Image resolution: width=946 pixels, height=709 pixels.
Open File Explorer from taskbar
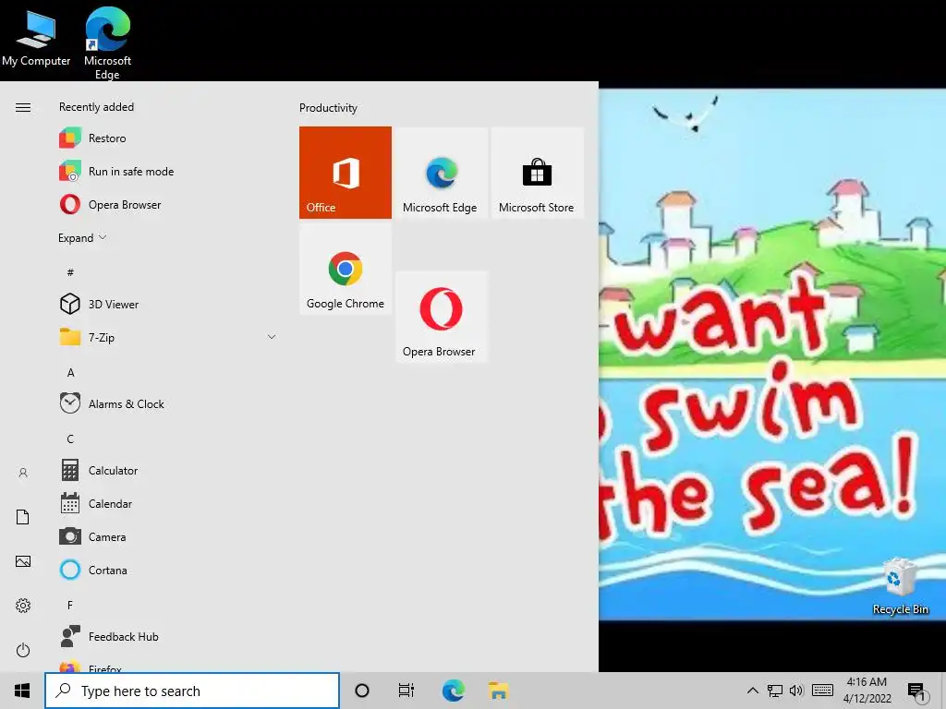pyautogui.click(x=498, y=691)
